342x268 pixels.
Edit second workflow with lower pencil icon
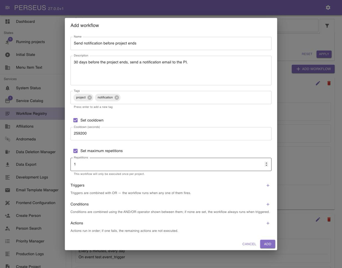coord(318,220)
